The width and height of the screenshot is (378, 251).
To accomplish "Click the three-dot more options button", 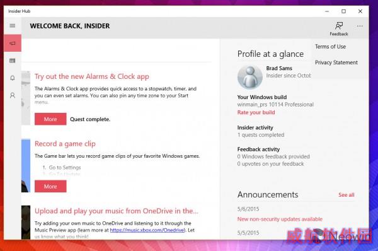I will pyautogui.click(x=360, y=26).
